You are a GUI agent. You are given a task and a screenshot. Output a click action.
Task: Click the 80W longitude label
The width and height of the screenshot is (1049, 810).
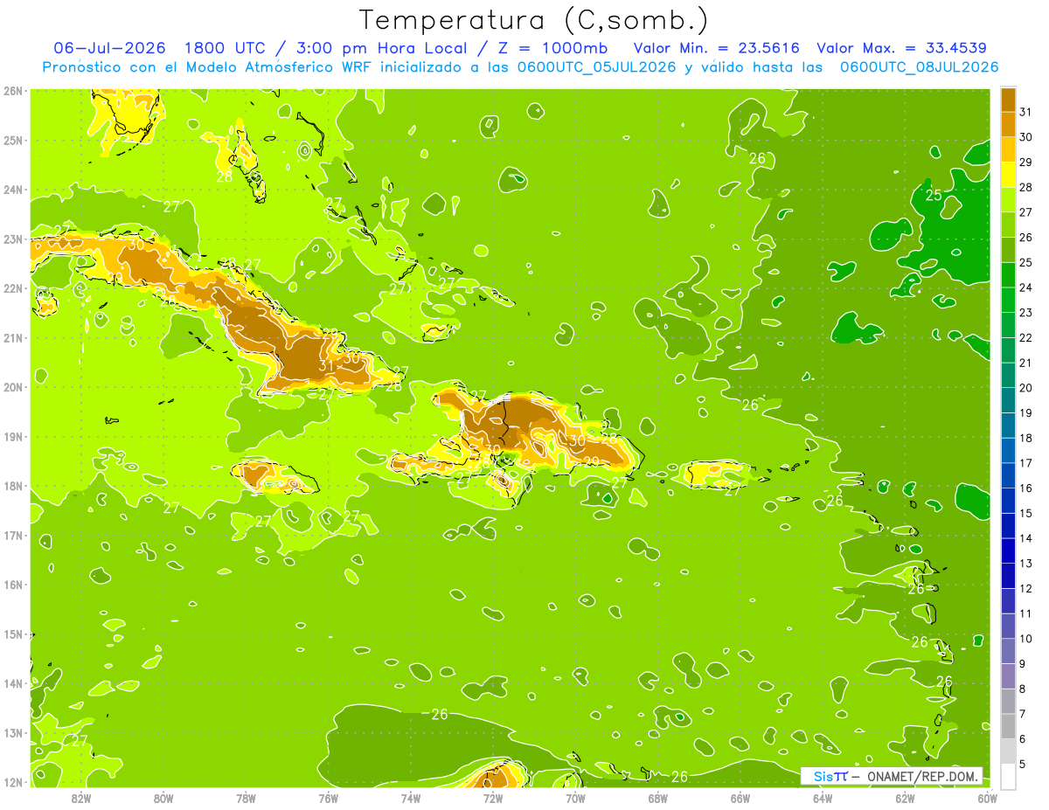pyautogui.click(x=163, y=798)
